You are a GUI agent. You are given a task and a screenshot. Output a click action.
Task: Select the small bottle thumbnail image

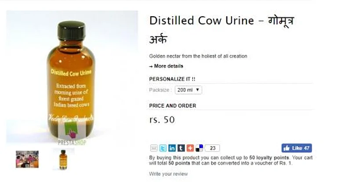coord(63,160)
